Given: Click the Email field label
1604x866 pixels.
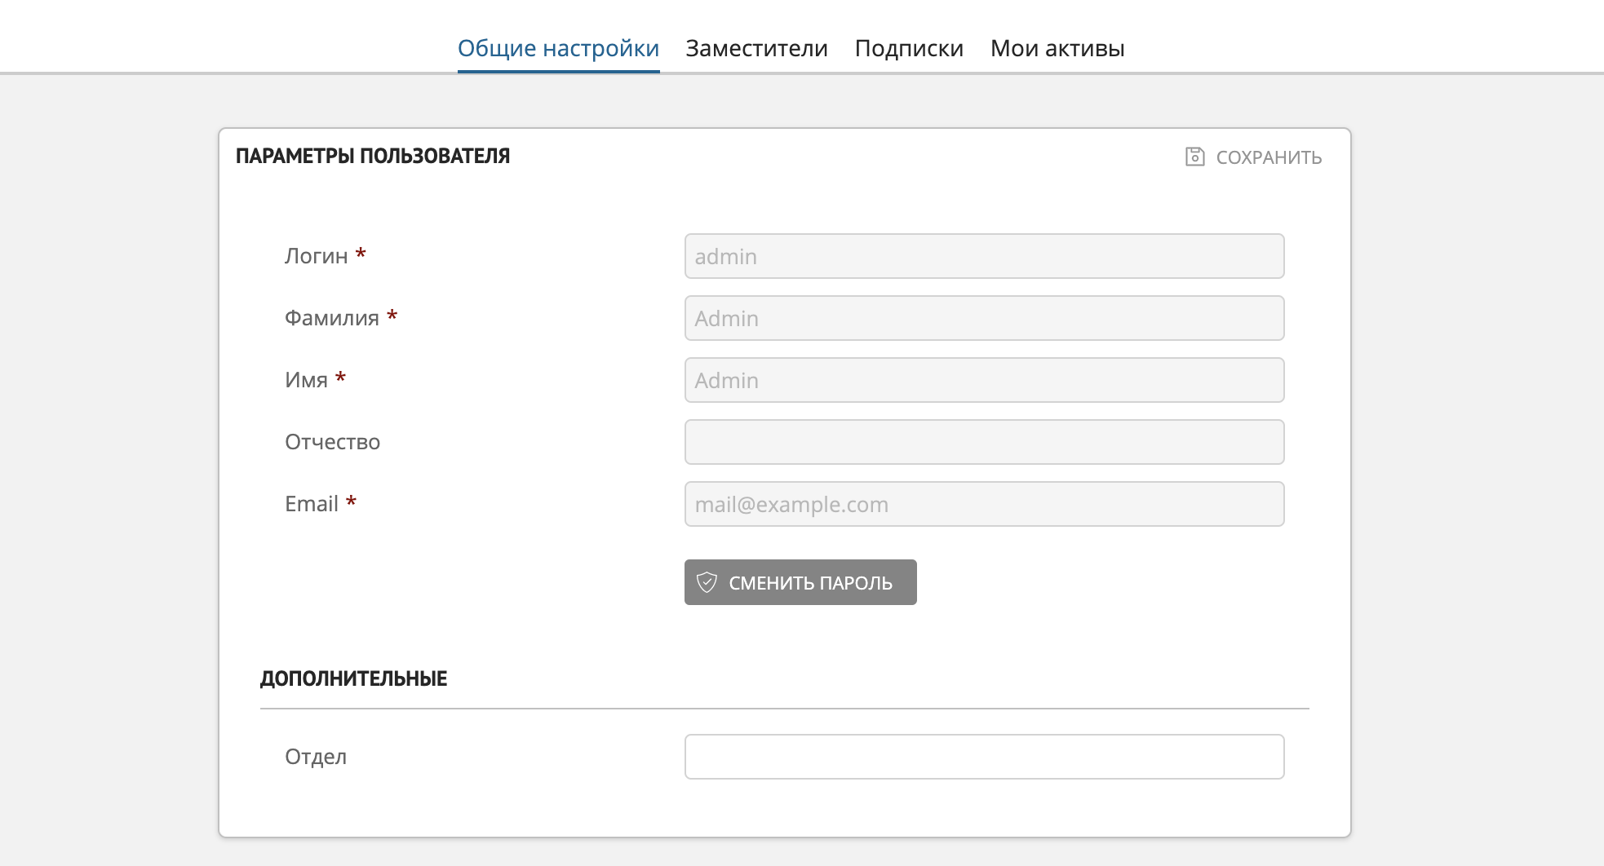Looking at the screenshot, I should [x=311, y=504].
